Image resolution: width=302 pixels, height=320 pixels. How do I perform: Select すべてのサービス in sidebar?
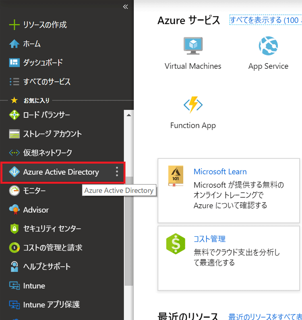(x=47, y=82)
